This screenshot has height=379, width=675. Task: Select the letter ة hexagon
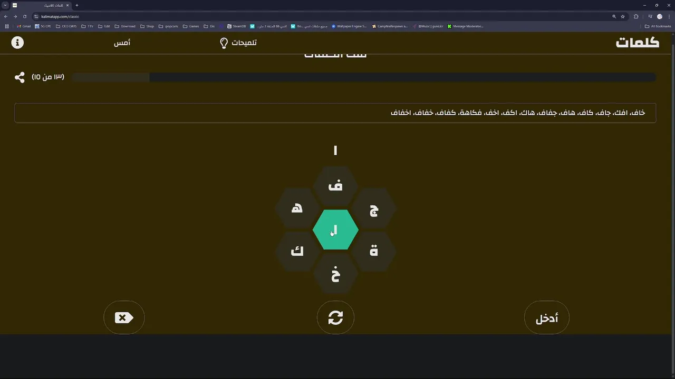tap(374, 251)
